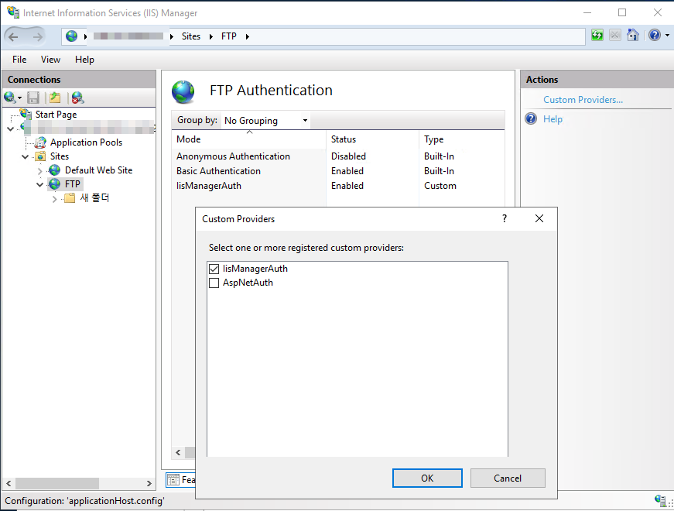Select Start Page in the tree
Viewport: 674px width, 511px height.
click(56, 115)
